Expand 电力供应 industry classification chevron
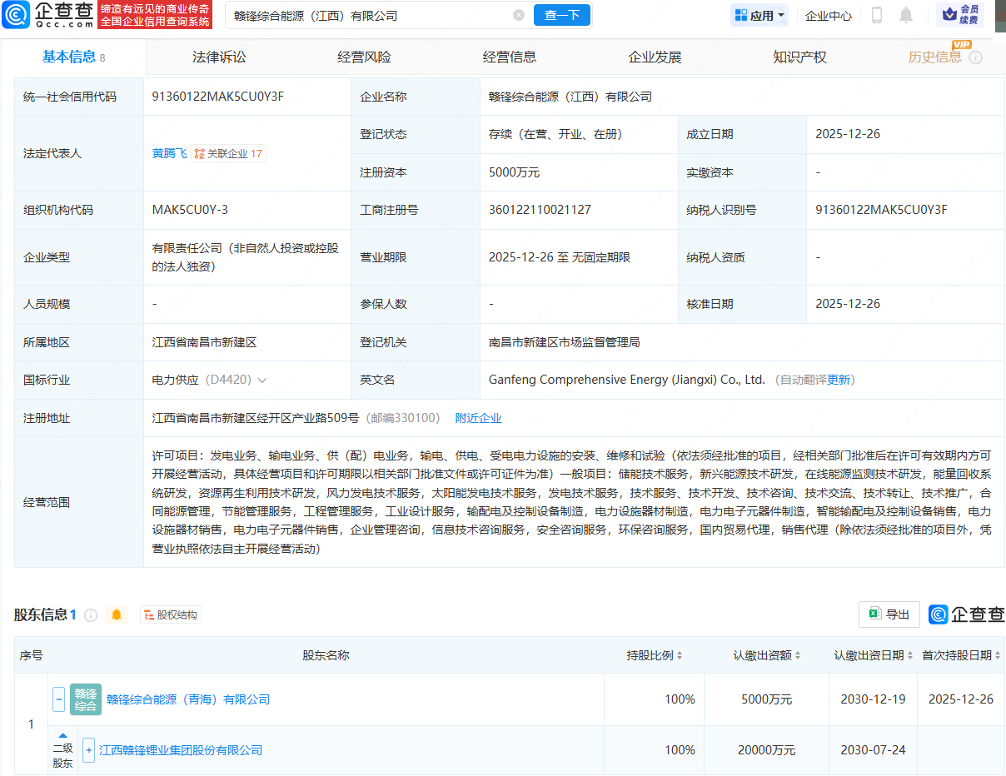Viewport: 1006px width, 776px height. (262, 381)
